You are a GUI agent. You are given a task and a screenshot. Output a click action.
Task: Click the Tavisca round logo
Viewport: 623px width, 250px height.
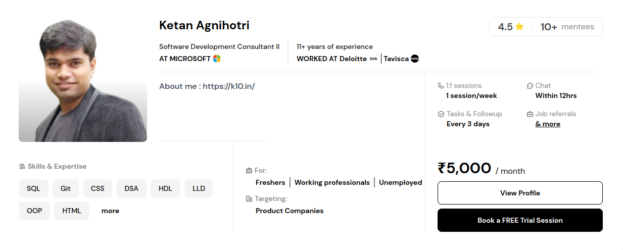[415, 59]
